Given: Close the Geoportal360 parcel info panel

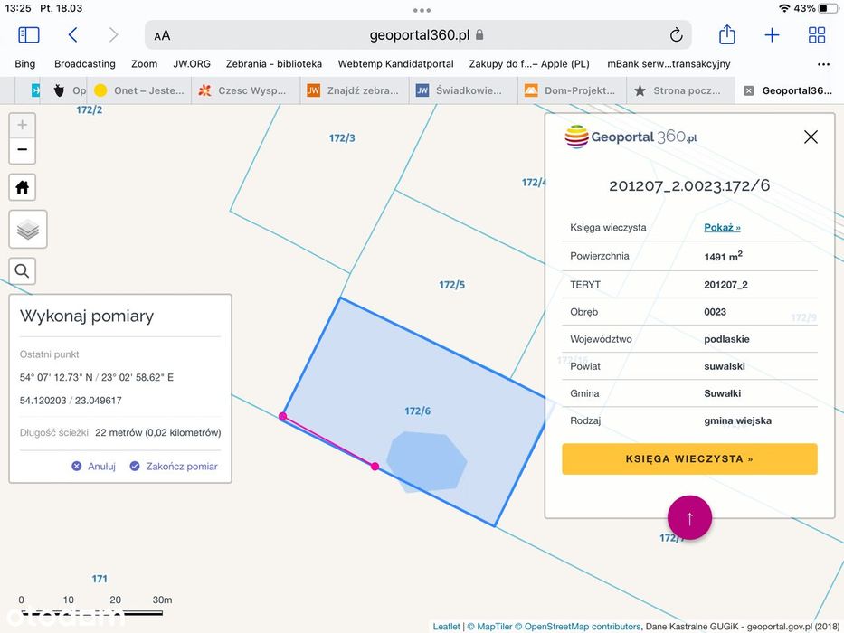Looking at the screenshot, I should click(x=811, y=137).
